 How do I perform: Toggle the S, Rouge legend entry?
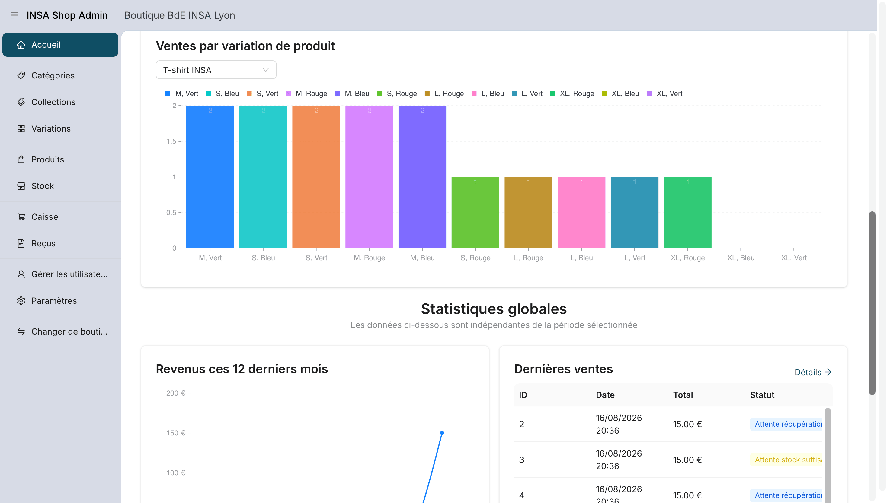click(x=397, y=94)
